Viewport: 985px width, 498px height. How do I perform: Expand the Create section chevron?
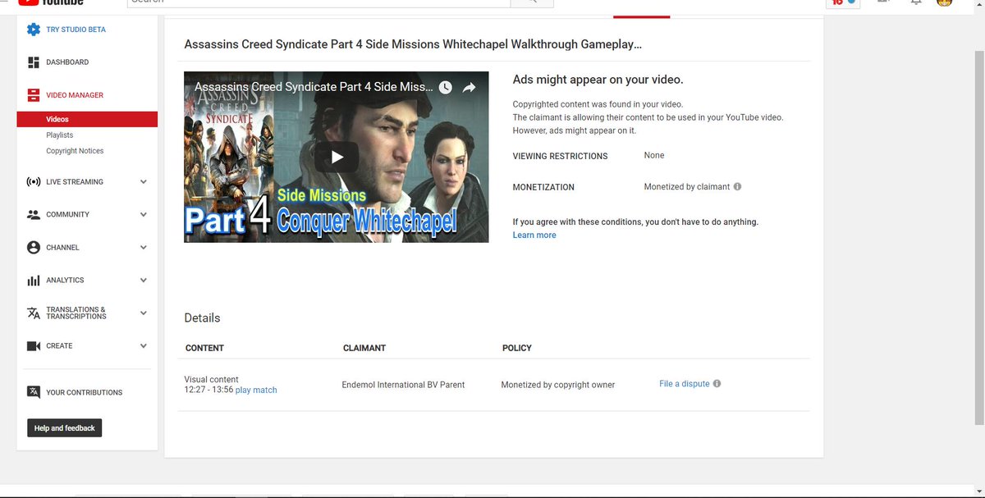click(144, 346)
